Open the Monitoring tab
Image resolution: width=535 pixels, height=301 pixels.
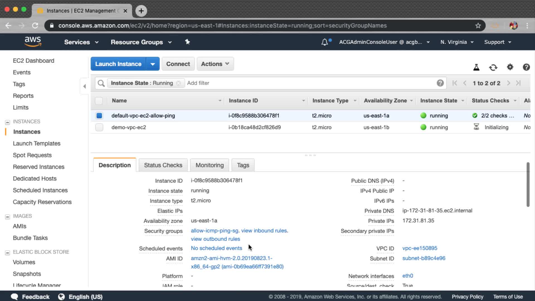[x=210, y=165]
